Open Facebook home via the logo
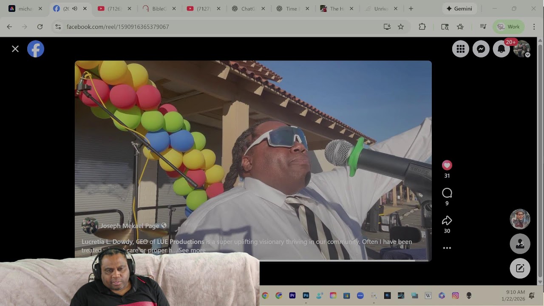This screenshot has height=306, width=544. (36, 49)
